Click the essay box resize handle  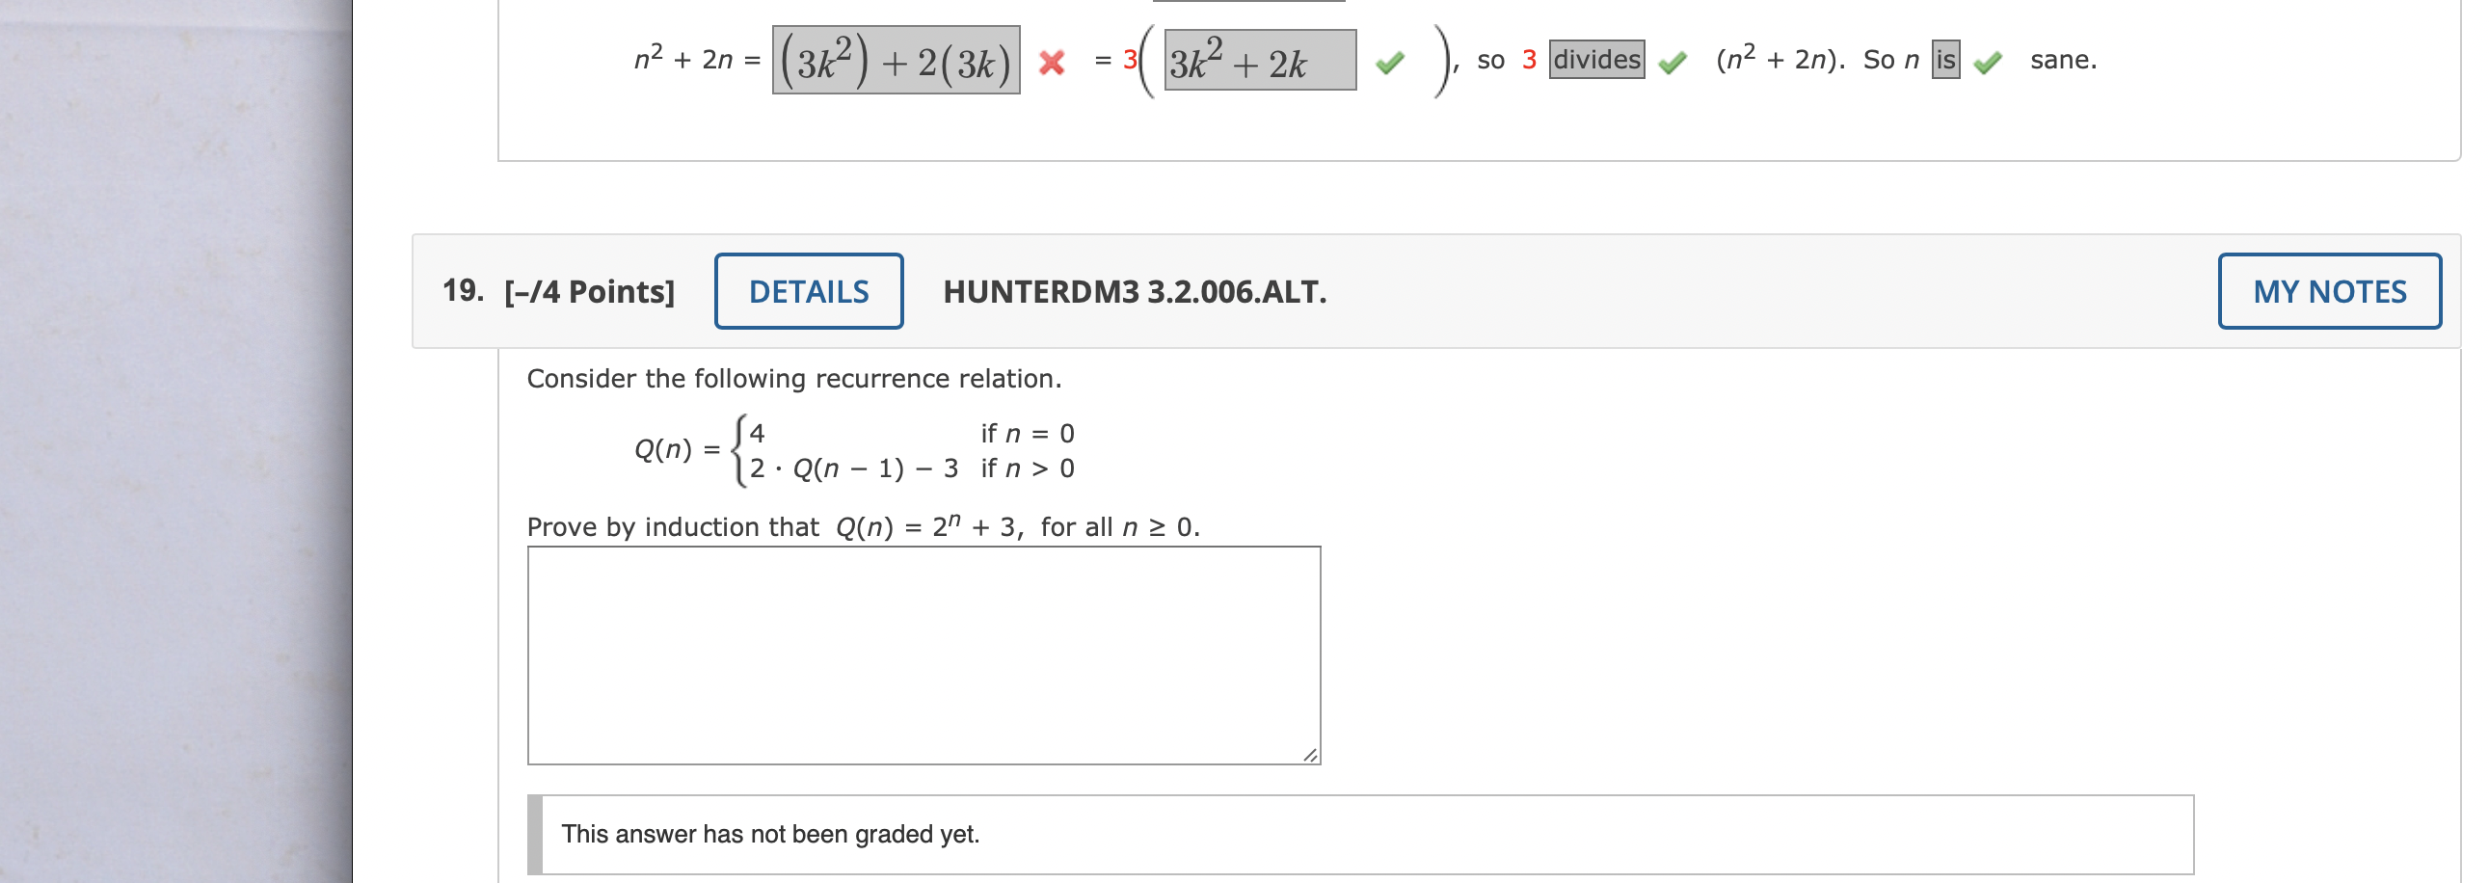click(x=1312, y=758)
